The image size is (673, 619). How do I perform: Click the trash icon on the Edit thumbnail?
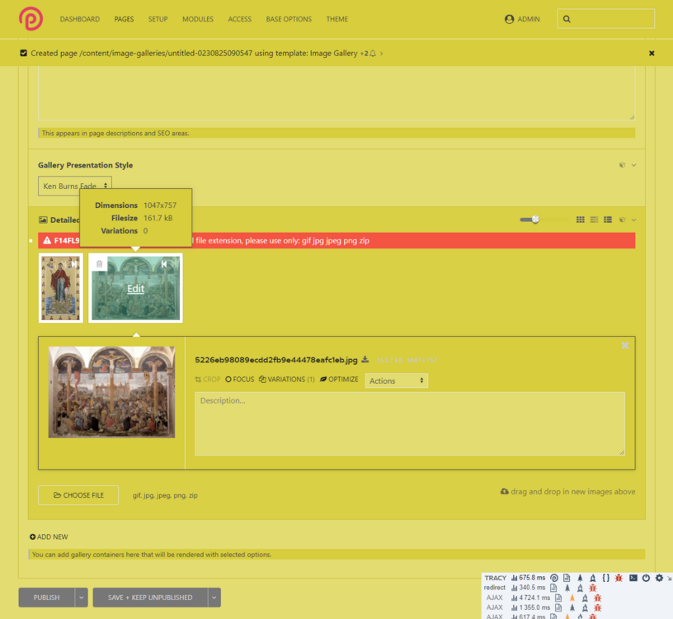(x=99, y=262)
